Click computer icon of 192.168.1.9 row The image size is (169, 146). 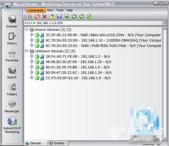(42, 78)
